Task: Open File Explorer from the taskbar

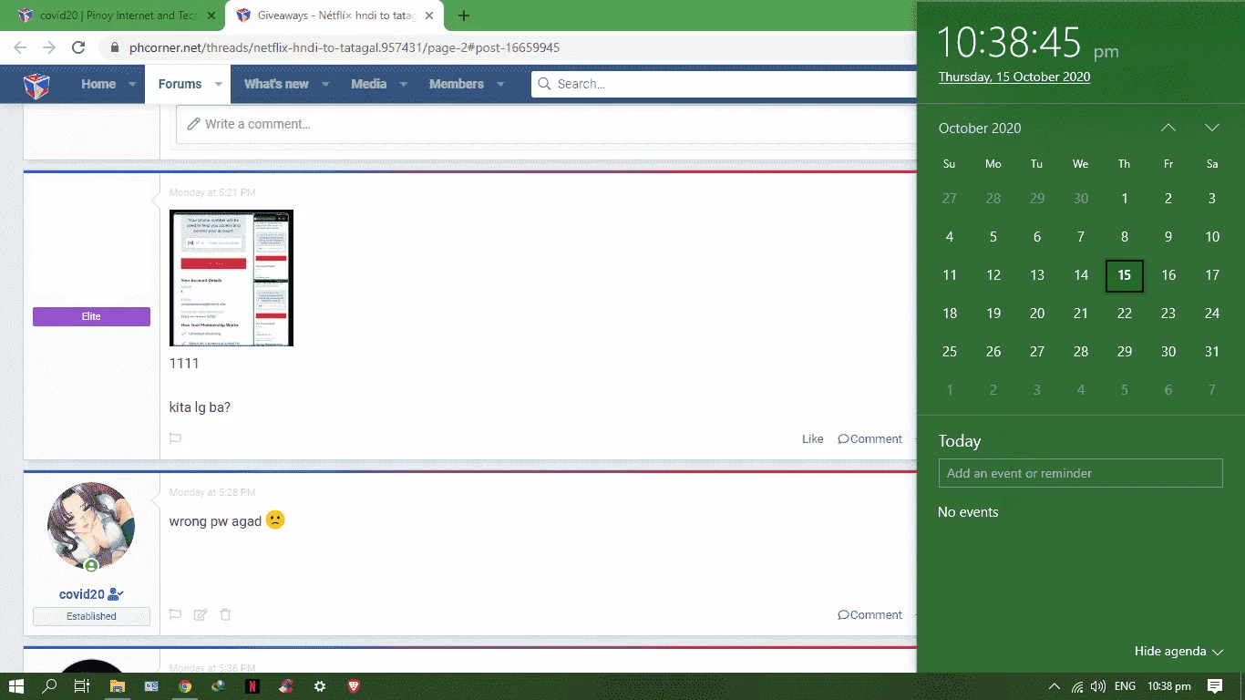Action: click(x=117, y=686)
